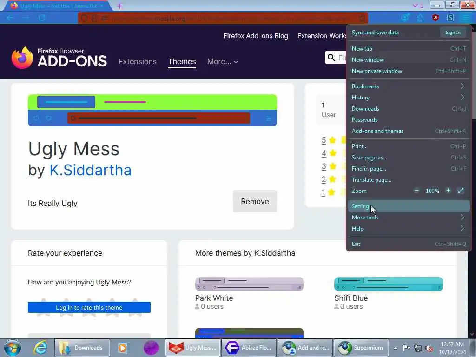Screen dimensions: 476x357
Task: Choose Exit from the menu
Action: [409, 244]
